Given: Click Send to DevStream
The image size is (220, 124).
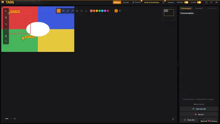Looking at the screenshot, I should tap(152, 2).
